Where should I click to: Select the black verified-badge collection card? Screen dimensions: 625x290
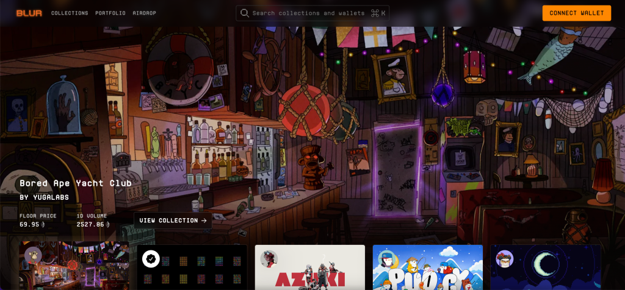(192, 267)
